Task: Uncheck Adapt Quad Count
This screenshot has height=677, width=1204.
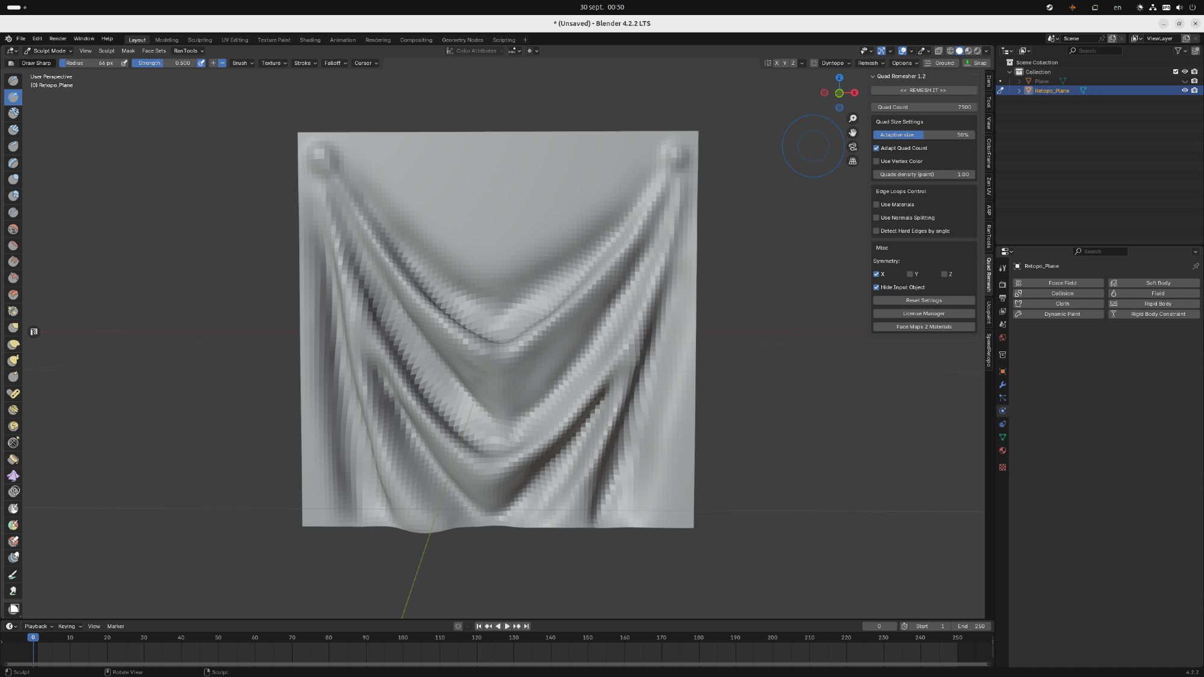Action: pos(877,148)
